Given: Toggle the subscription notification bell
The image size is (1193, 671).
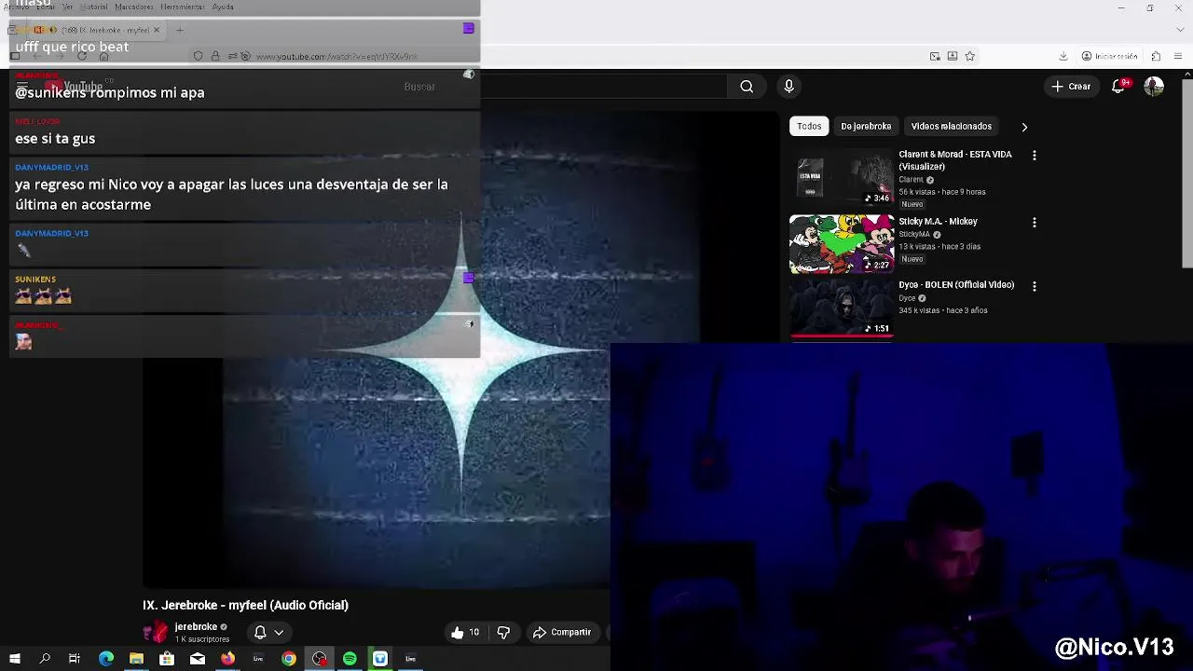Looking at the screenshot, I should (x=260, y=632).
